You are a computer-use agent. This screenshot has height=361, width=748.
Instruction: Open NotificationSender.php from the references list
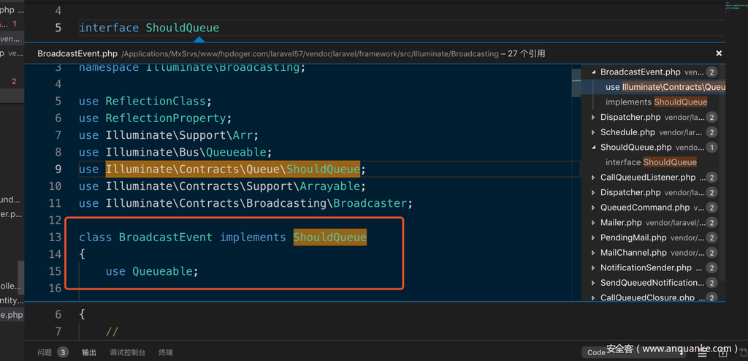[646, 268]
